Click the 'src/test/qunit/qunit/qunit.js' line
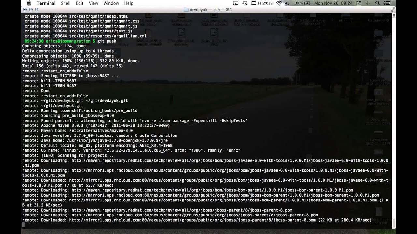The image size is (417, 234). point(81,26)
